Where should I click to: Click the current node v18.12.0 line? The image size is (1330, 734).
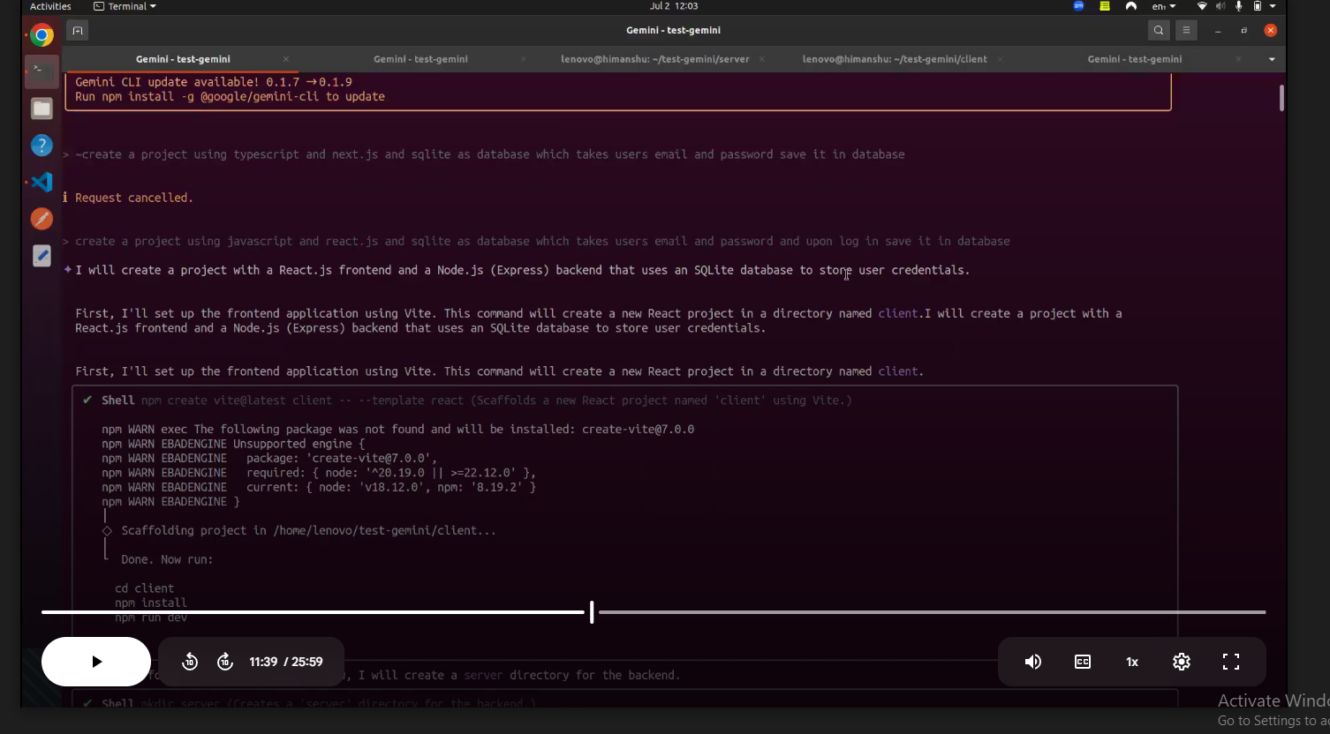click(318, 487)
